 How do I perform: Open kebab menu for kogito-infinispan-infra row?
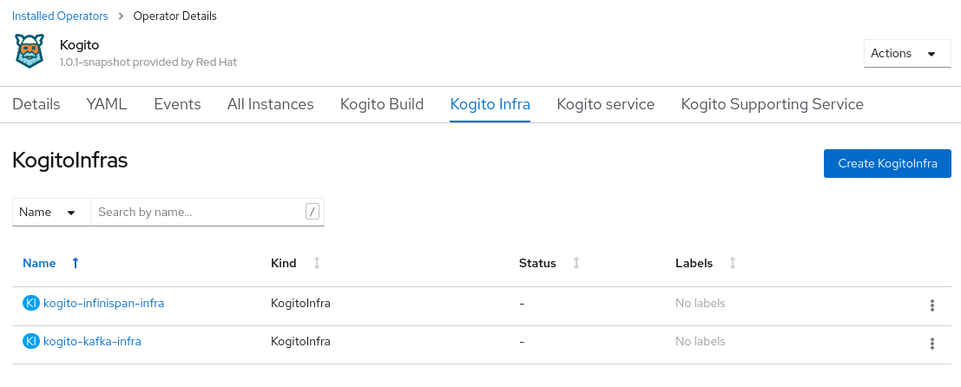tap(931, 305)
